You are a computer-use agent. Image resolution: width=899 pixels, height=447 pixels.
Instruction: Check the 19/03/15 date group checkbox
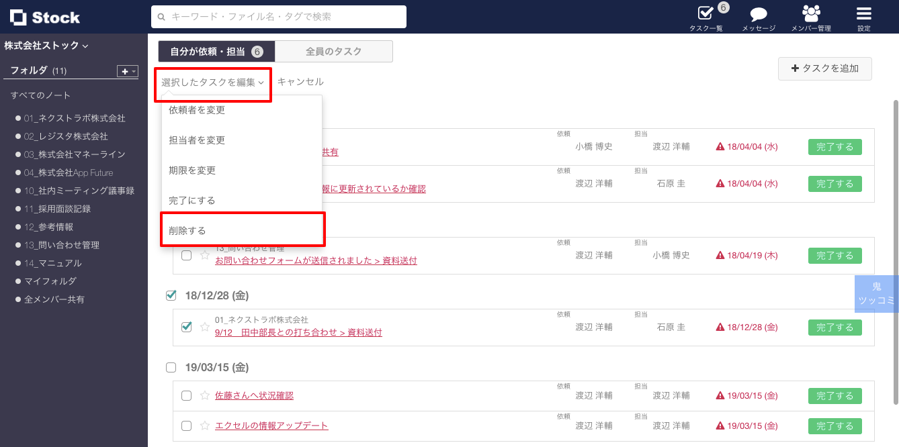pos(171,367)
